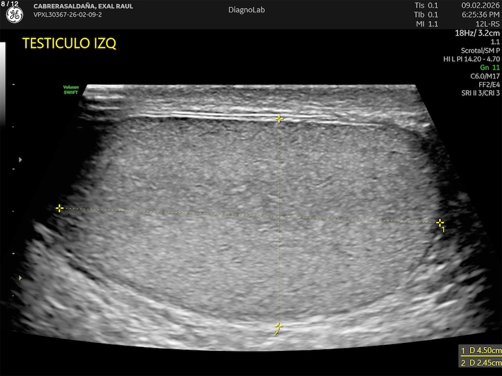Click the upper focal zone triangle marker
The image size is (502, 376).
(21, 160)
